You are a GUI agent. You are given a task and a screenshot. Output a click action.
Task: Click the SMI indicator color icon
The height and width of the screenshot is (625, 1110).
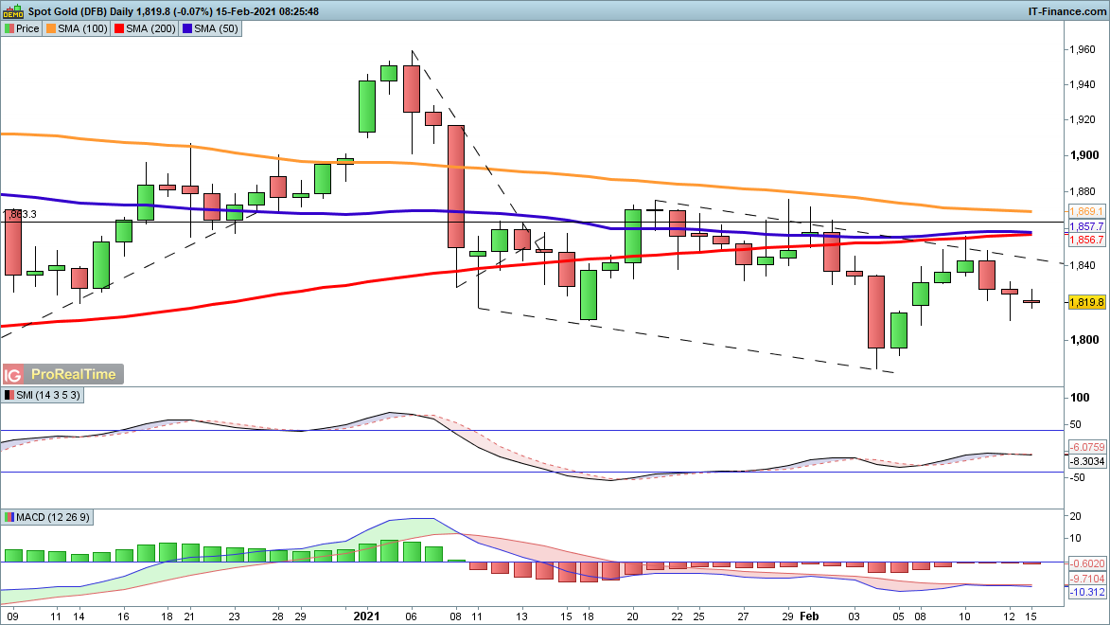point(9,395)
